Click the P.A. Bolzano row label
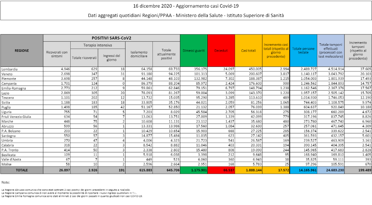The image size is (372, 205). [22, 131]
